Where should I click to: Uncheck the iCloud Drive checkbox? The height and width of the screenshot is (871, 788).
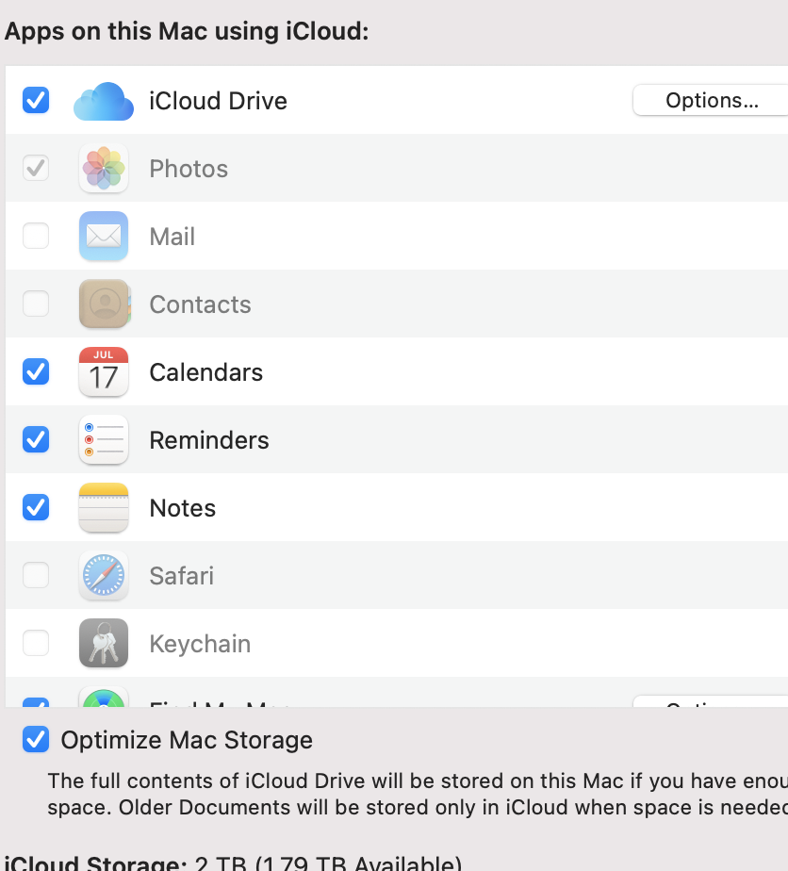click(x=36, y=100)
